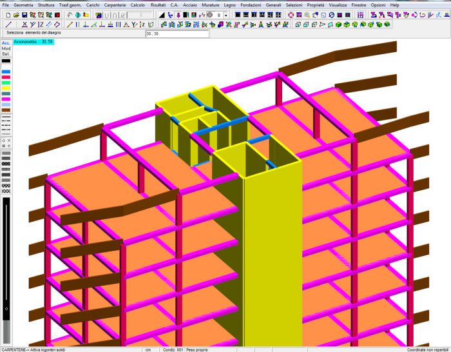Open the Visualizza menu
Image resolution: width=451 pixels, height=352 pixels.
(x=338, y=5)
